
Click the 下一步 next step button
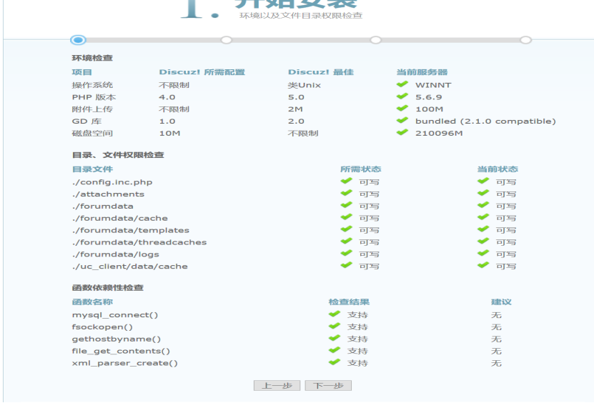coord(328,386)
